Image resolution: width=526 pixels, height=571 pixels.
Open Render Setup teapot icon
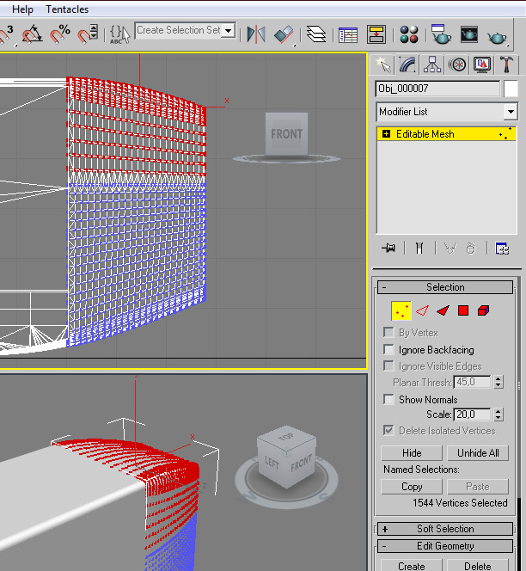click(441, 34)
